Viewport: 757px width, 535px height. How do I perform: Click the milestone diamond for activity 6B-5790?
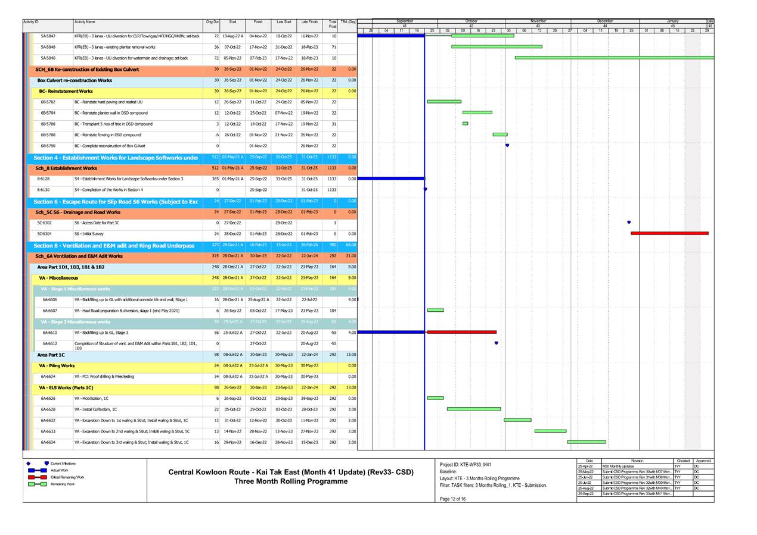click(507, 144)
